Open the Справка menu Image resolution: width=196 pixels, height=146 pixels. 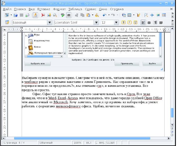pos(117,9)
